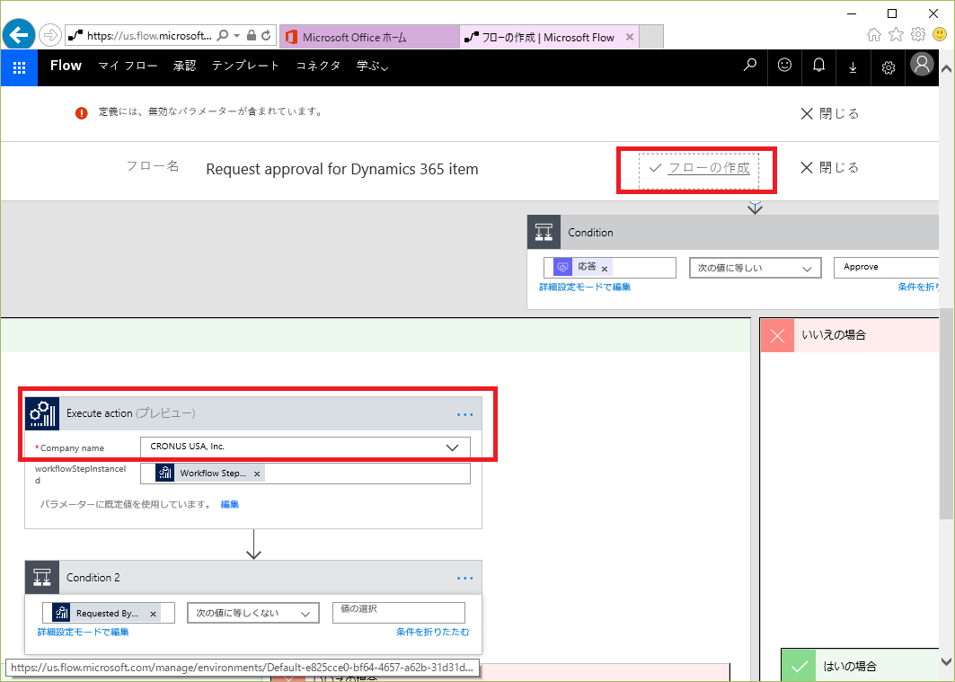
Task: Remove the 応答 token with its x
Action: point(605,269)
